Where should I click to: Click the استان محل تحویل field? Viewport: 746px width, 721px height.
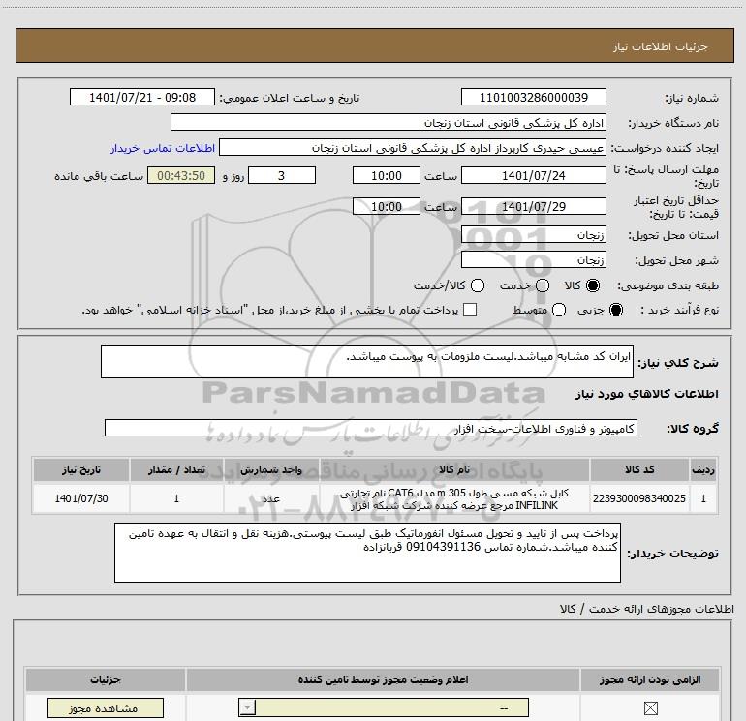pyautogui.click(x=533, y=234)
